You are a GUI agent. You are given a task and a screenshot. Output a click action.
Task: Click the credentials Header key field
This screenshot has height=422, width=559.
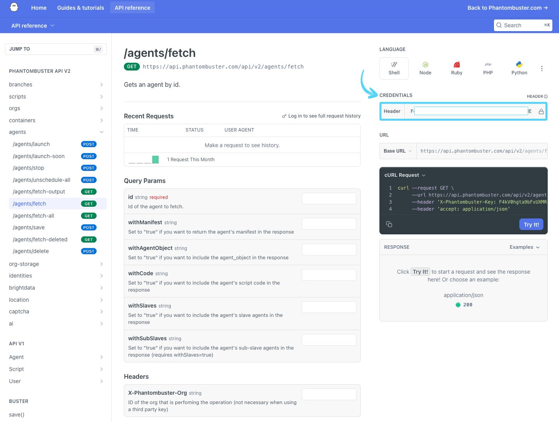471,111
